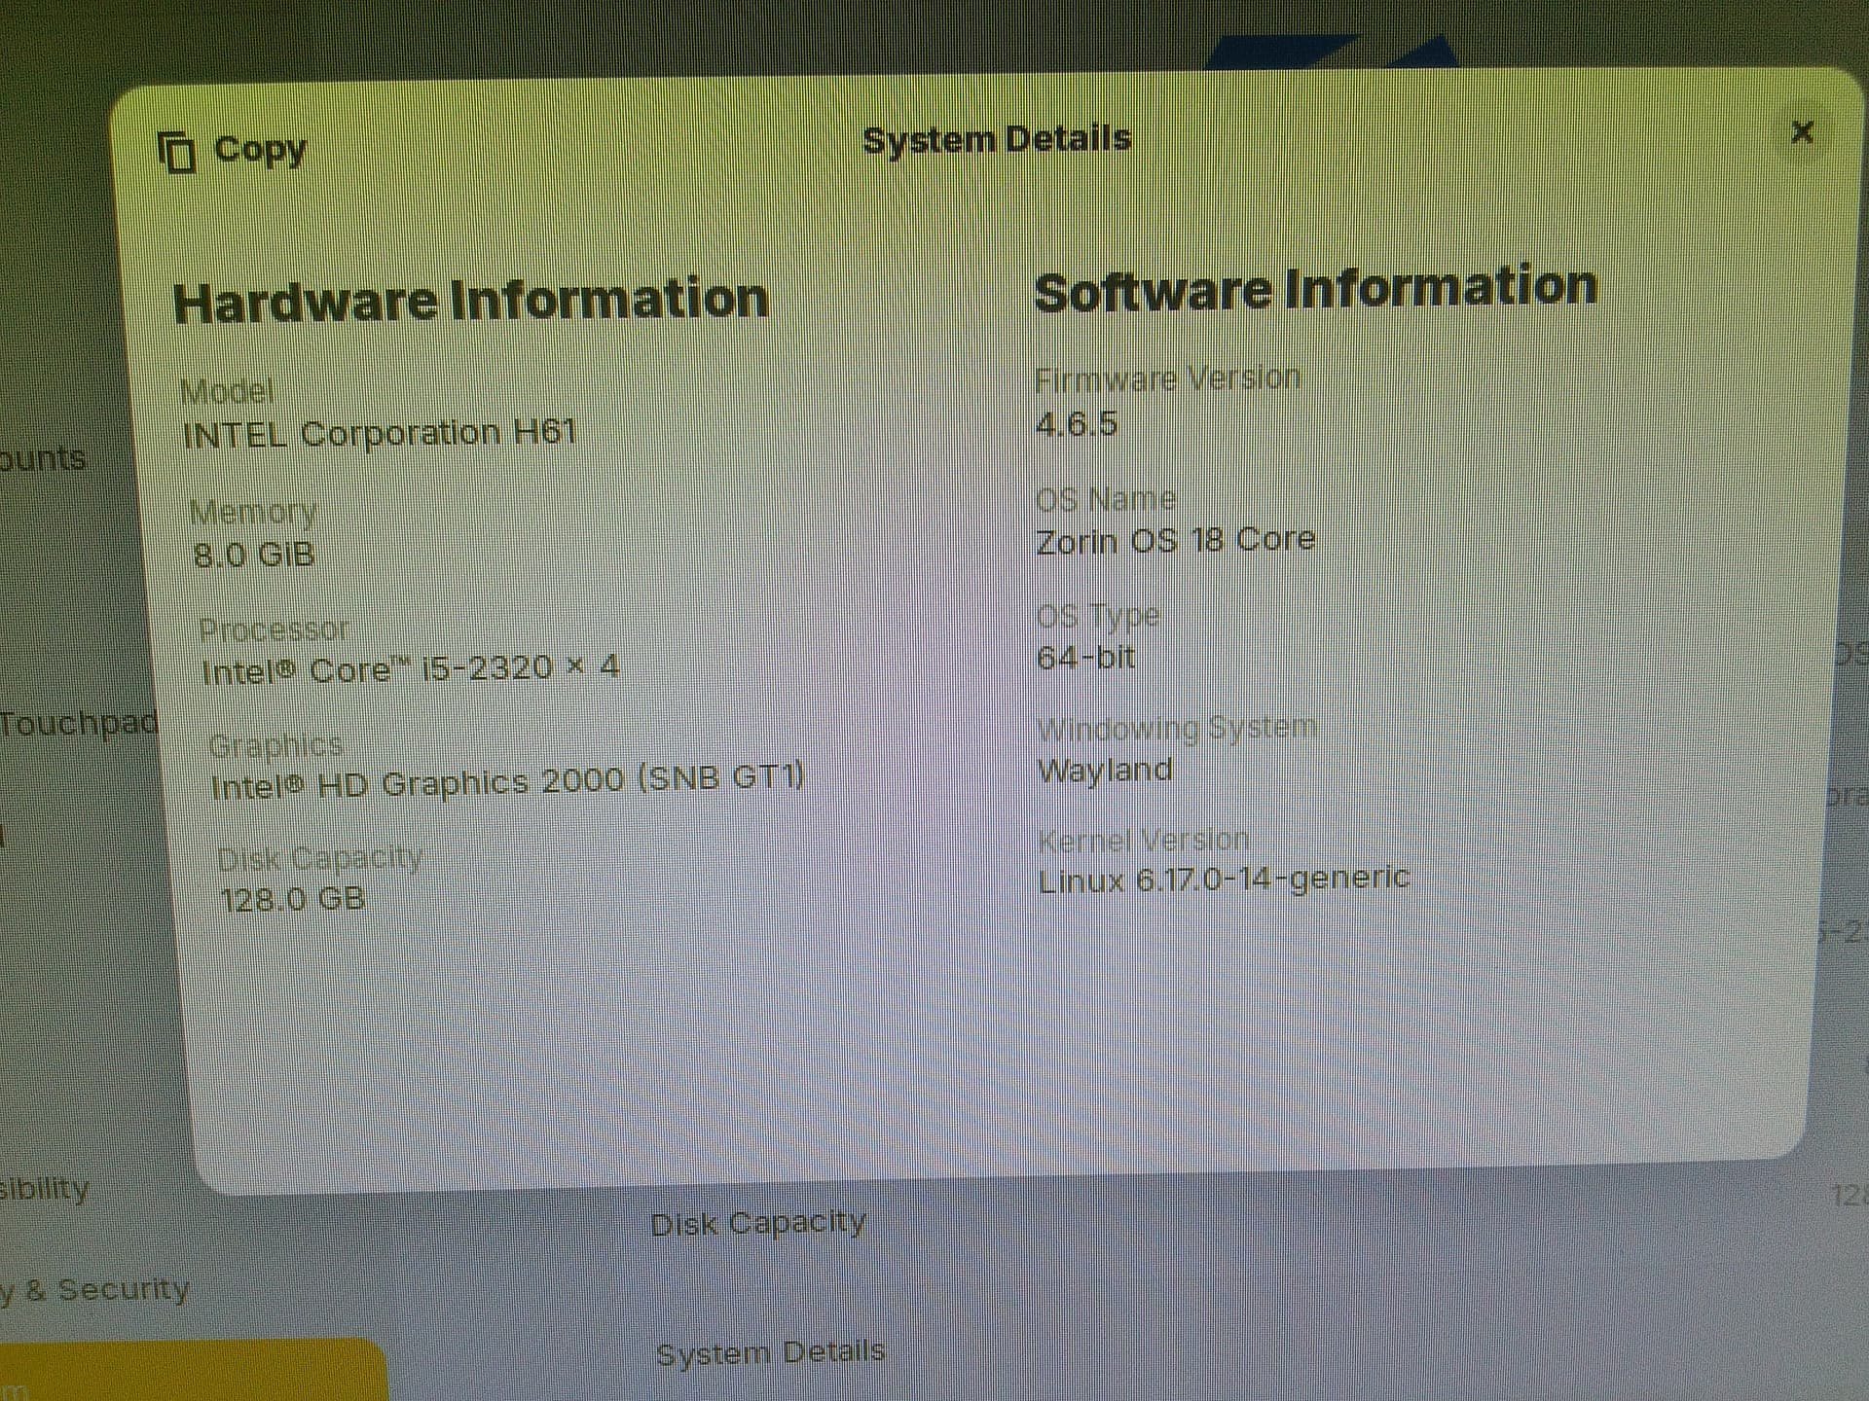This screenshot has width=1869, height=1401.
Task: Select the Intel HD Graphics 2000 value
Action: 507,781
